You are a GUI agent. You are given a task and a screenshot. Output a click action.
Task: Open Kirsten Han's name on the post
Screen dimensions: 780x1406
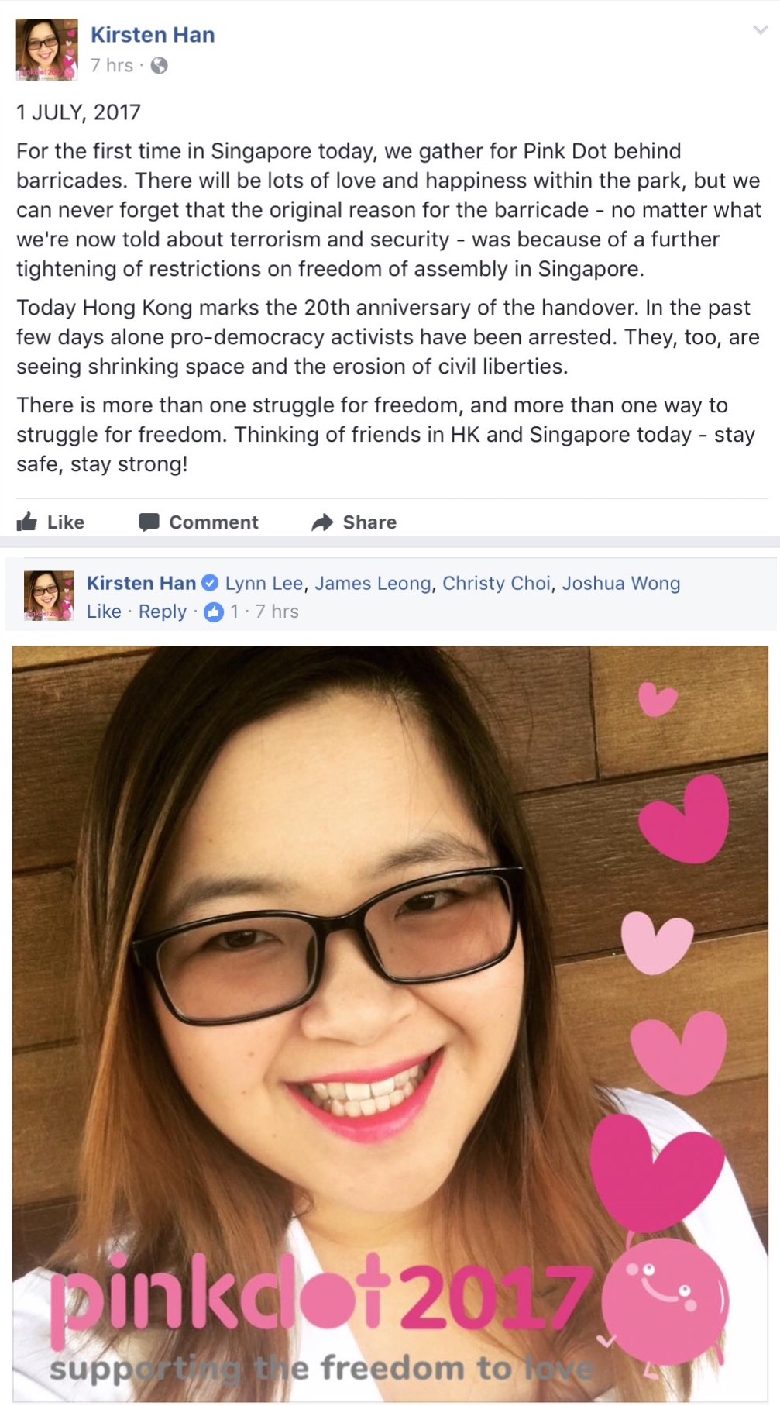coord(153,35)
